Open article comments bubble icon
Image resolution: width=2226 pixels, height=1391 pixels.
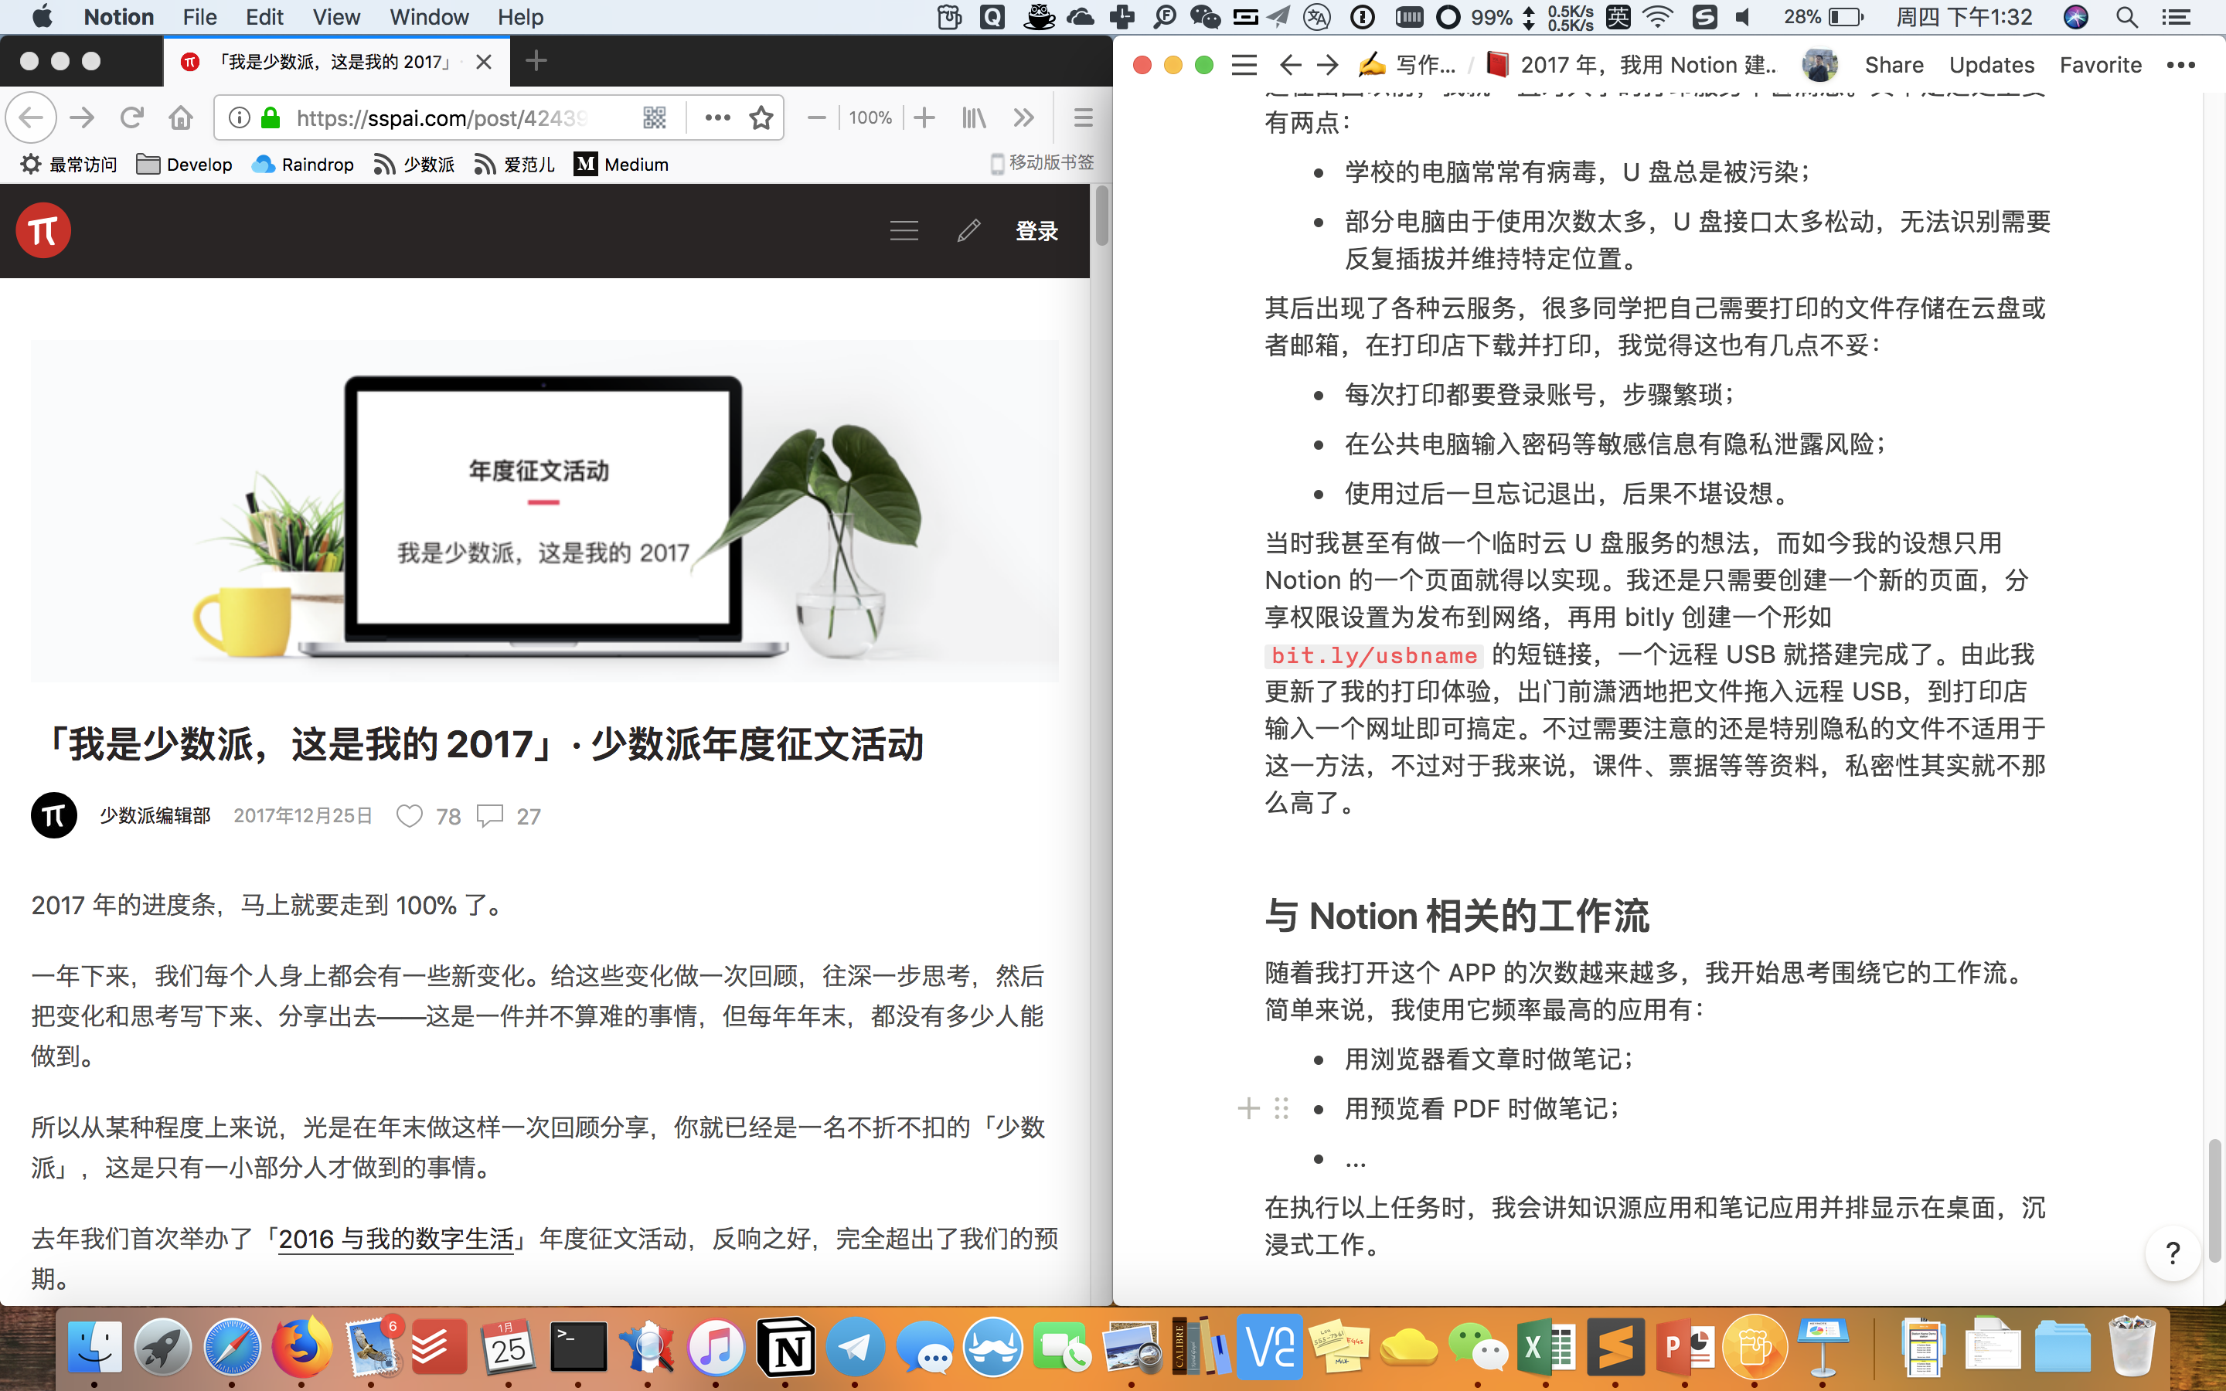pyautogui.click(x=489, y=816)
